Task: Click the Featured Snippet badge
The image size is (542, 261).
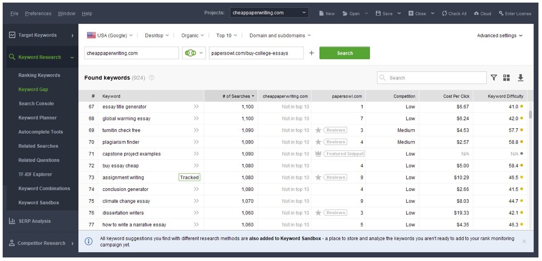Action: coord(344,154)
